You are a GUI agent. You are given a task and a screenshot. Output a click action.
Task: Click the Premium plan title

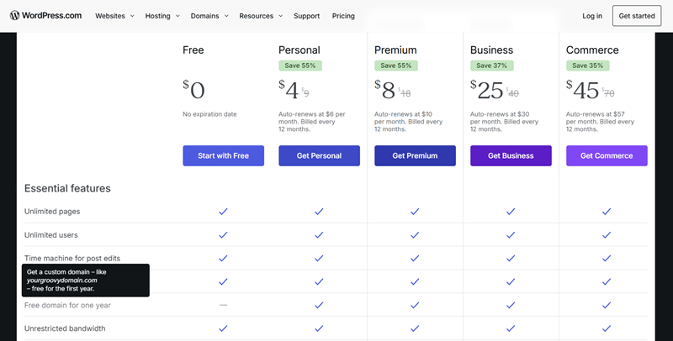[395, 50]
